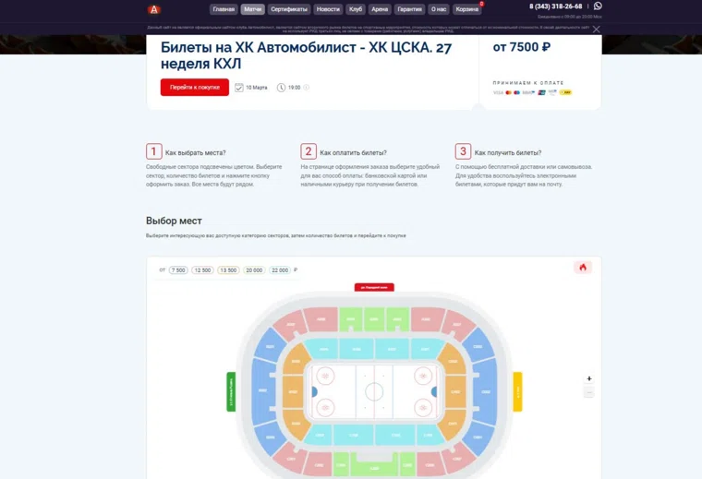Image resolution: width=702 pixels, height=479 pixels.
Task: Open the Арена menu item
Action: [380, 9]
